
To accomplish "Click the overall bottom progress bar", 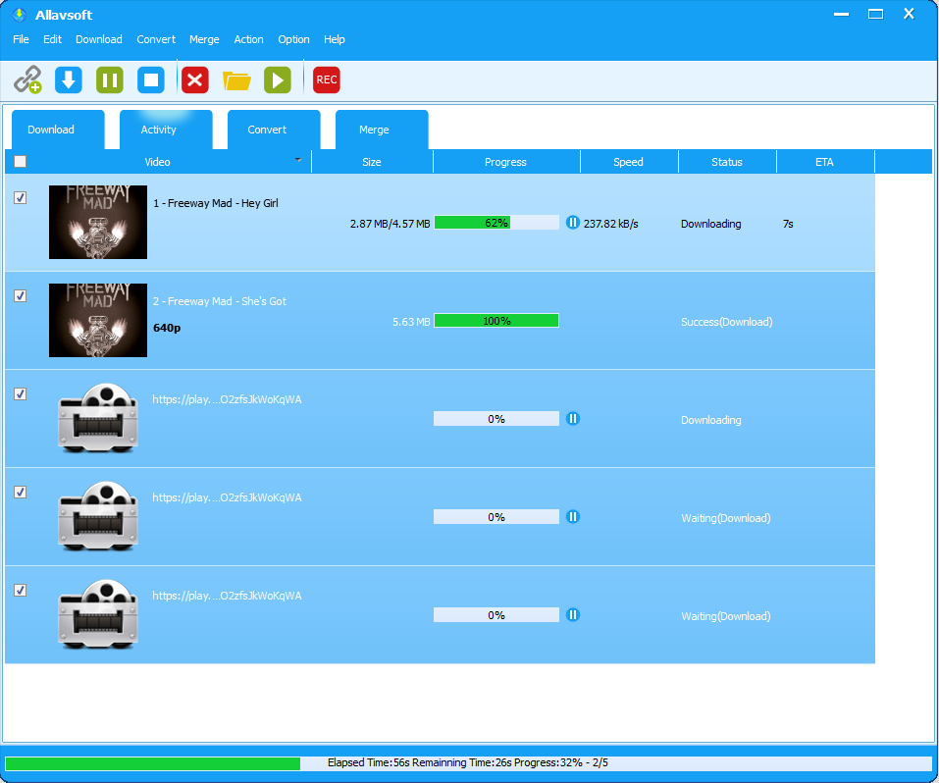I will (x=468, y=763).
